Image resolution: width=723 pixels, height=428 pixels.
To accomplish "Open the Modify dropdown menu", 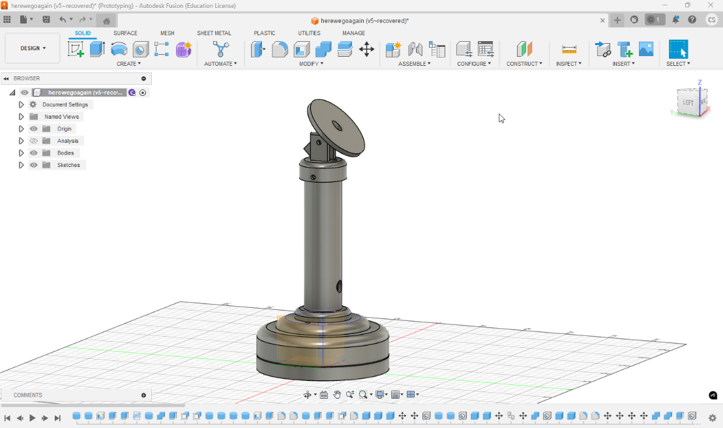I will pyautogui.click(x=311, y=64).
